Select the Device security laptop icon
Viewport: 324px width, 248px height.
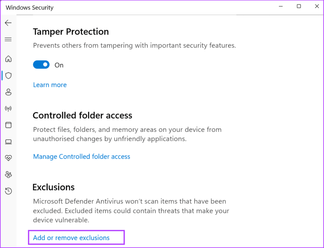(8, 141)
